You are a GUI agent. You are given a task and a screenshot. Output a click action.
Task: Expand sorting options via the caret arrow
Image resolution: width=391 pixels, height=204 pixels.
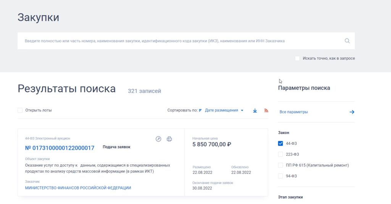pyautogui.click(x=242, y=110)
